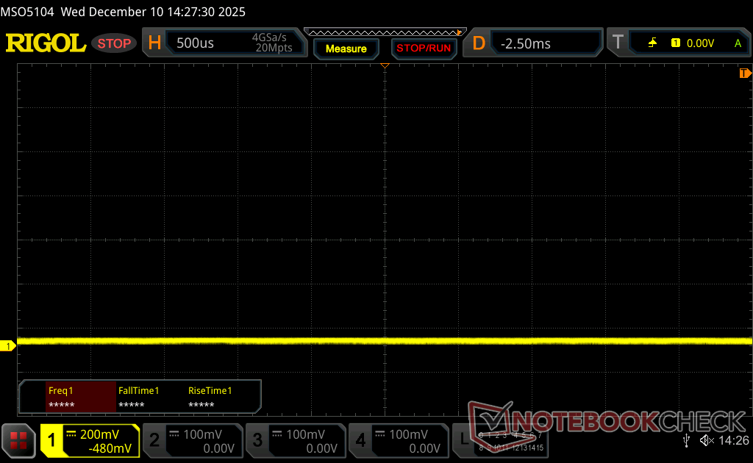
Task: Select the Freq1 measurement result
Action: [x=80, y=398]
